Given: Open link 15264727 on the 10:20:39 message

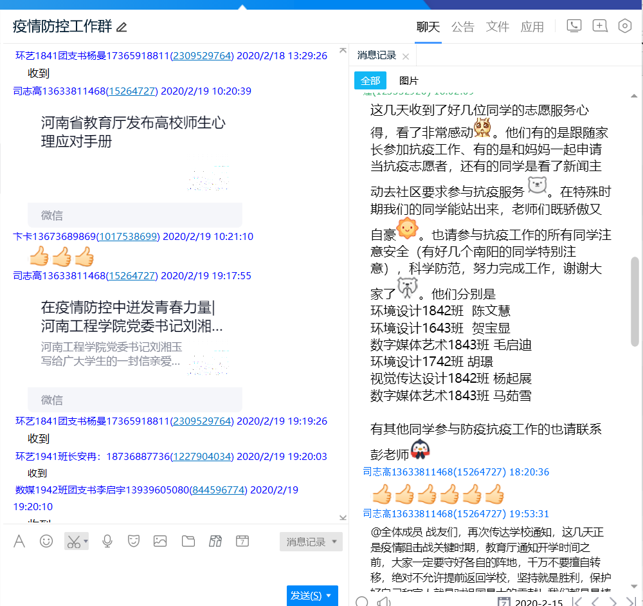Looking at the screenshot, I should point(132,91).
